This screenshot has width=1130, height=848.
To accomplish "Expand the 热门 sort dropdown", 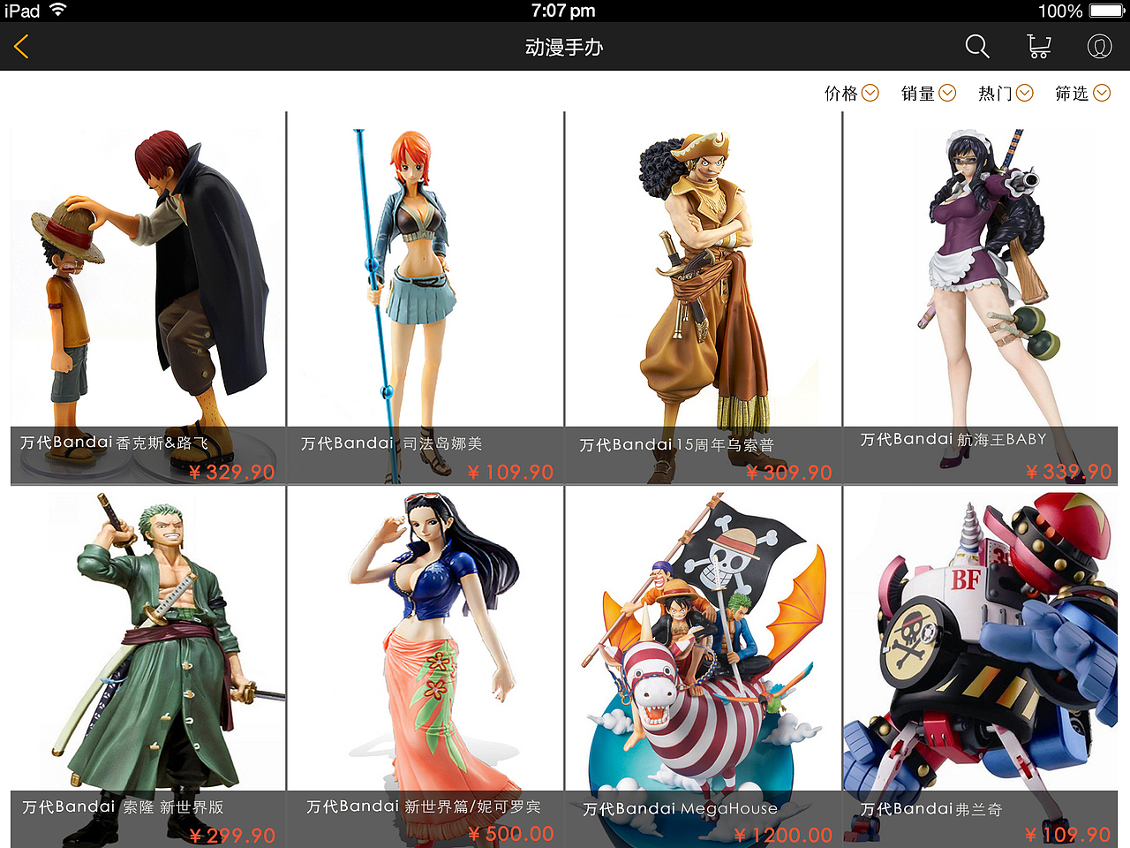I will [1006, 93].
